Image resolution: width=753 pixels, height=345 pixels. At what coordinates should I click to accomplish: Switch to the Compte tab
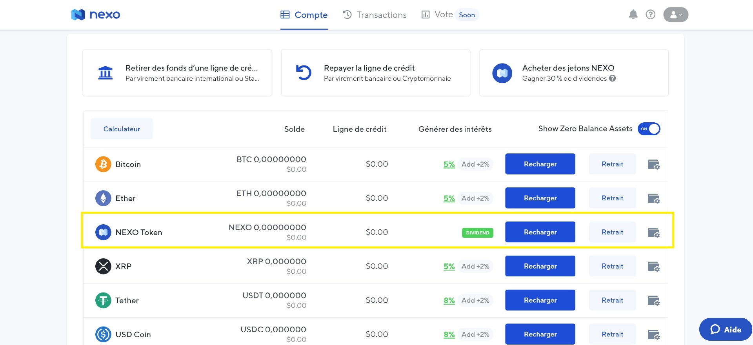click(304, 15)
